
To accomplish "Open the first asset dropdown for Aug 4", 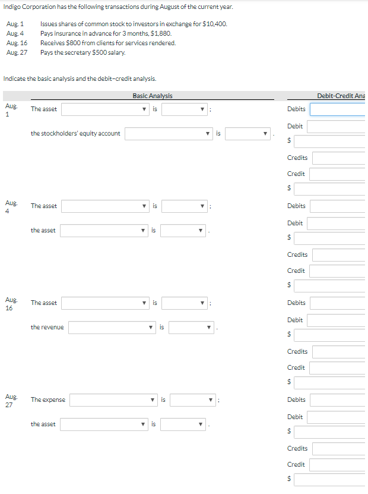I will [x=105, y=206].
